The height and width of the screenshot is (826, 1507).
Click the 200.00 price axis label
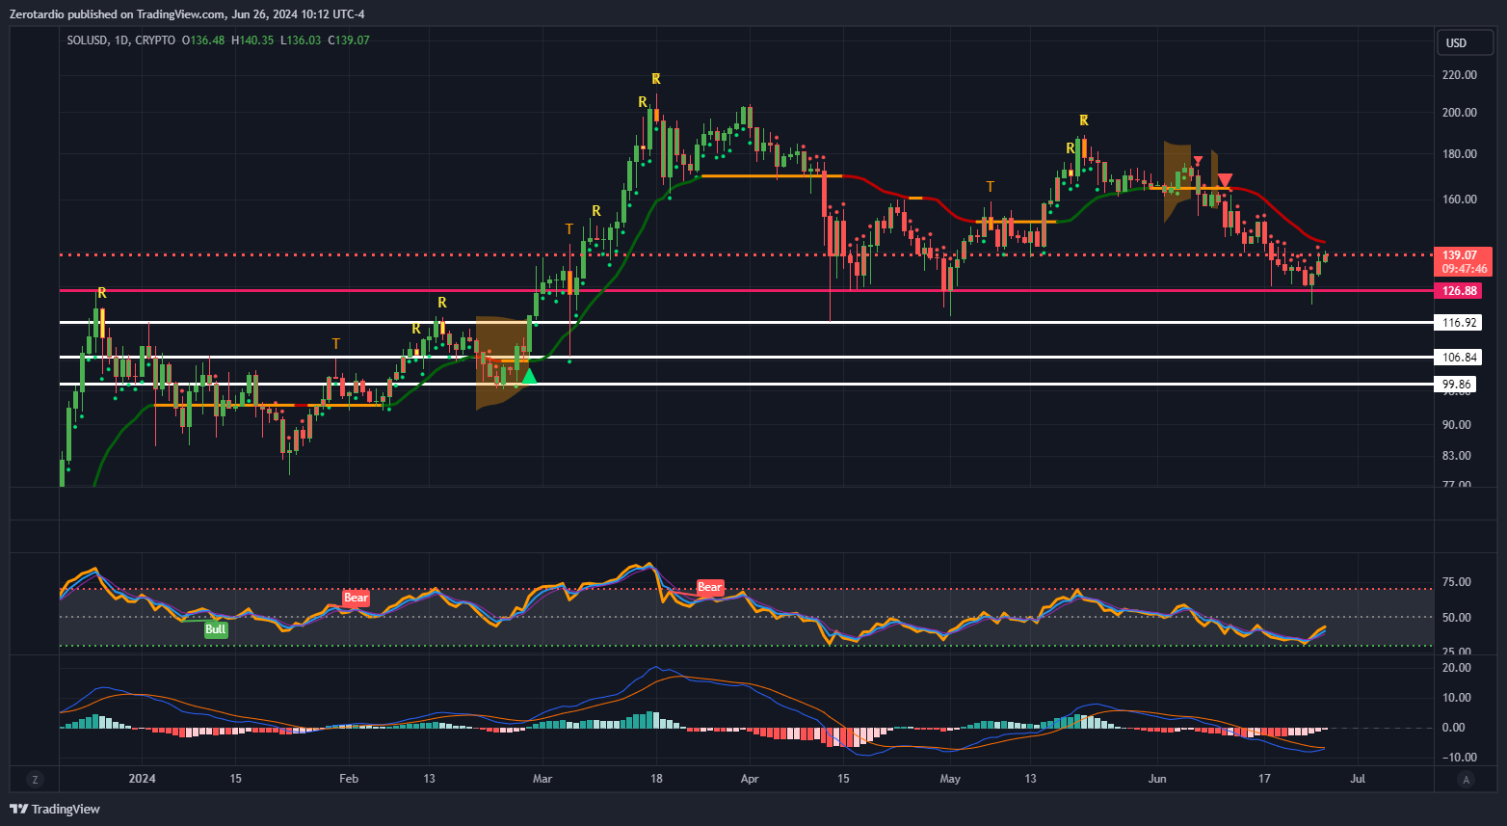[x=1459, y=113]
